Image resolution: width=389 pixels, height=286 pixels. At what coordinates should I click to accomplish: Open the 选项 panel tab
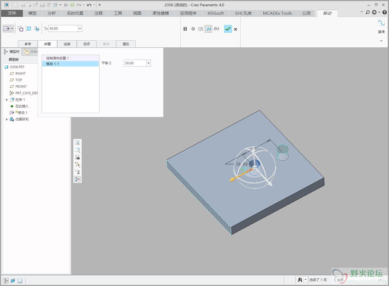tap(87, 44)
